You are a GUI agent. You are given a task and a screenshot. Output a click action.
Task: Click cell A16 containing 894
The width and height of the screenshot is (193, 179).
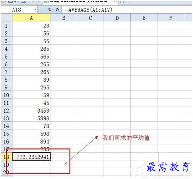31,141
